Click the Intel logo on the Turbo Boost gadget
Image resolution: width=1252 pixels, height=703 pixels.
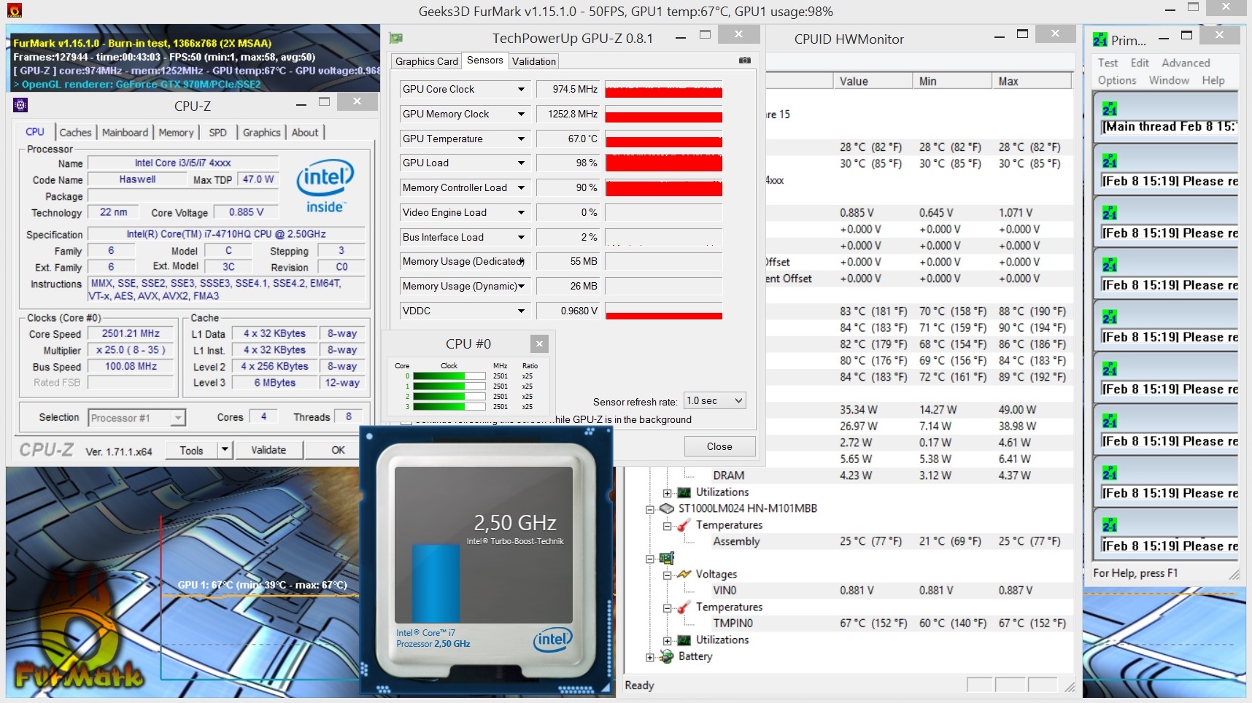(x=553, y=640)
